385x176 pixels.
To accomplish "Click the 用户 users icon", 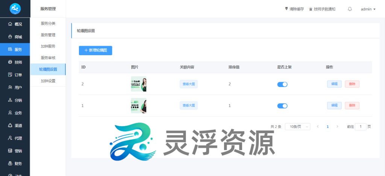I will point(10,87).
